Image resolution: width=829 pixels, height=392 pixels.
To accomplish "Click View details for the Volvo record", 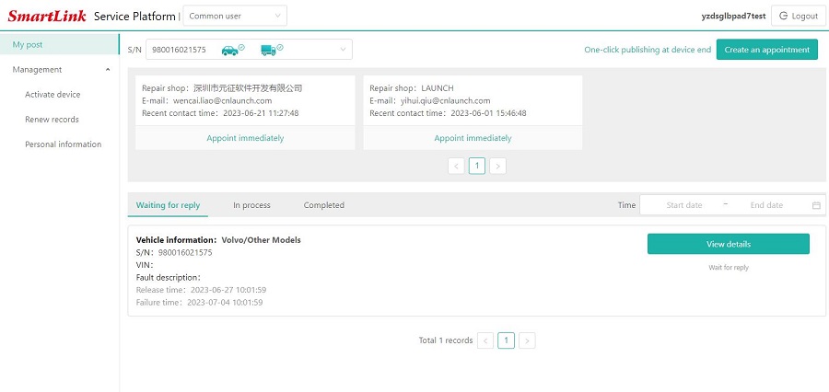I will point(728,244).
